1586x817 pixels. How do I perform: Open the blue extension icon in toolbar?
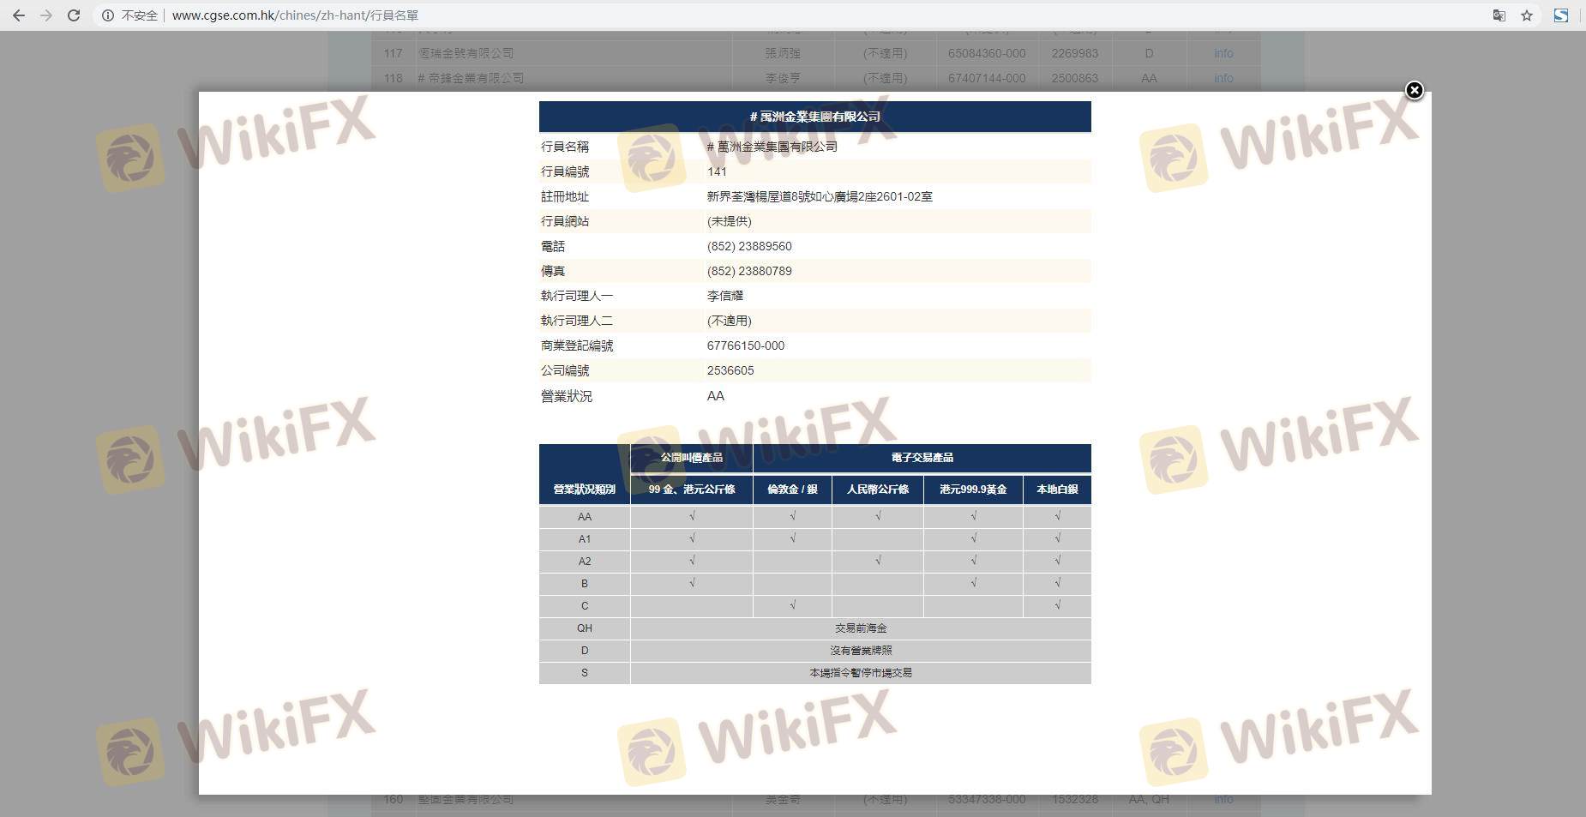tap(1561, 15)
